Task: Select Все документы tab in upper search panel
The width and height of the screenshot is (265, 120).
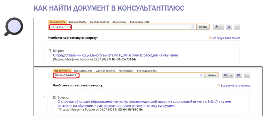Action: 57,22
